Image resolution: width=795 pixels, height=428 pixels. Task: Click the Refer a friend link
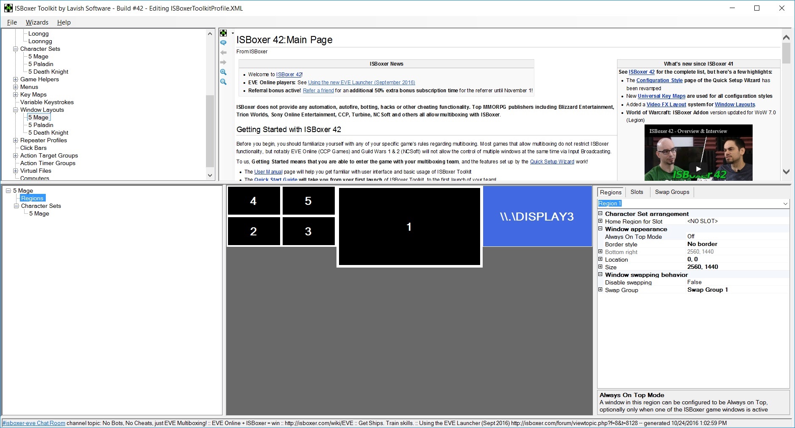(x=318, y=91)
